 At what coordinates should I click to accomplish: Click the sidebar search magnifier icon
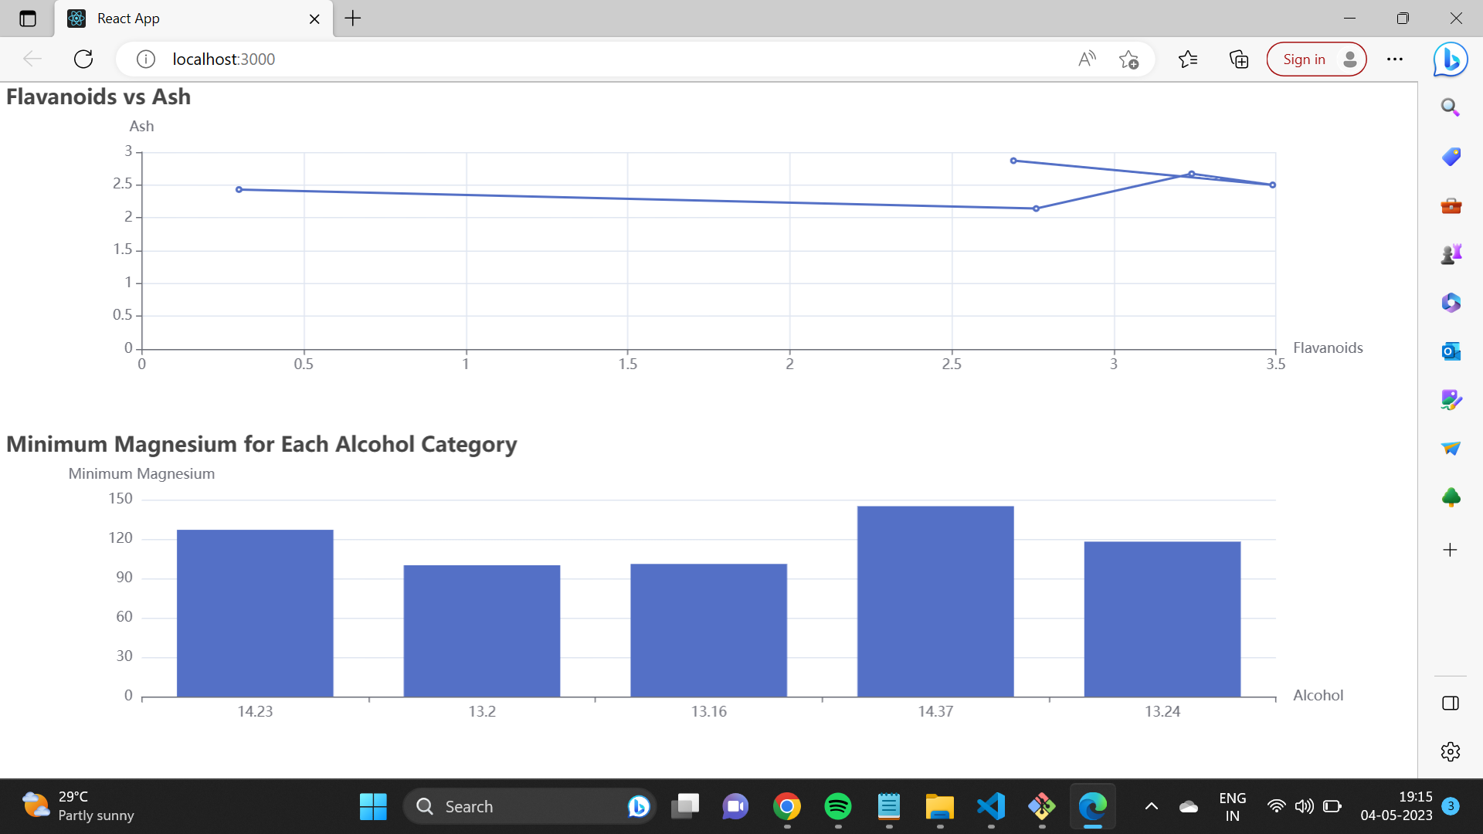click(1450, 107)
